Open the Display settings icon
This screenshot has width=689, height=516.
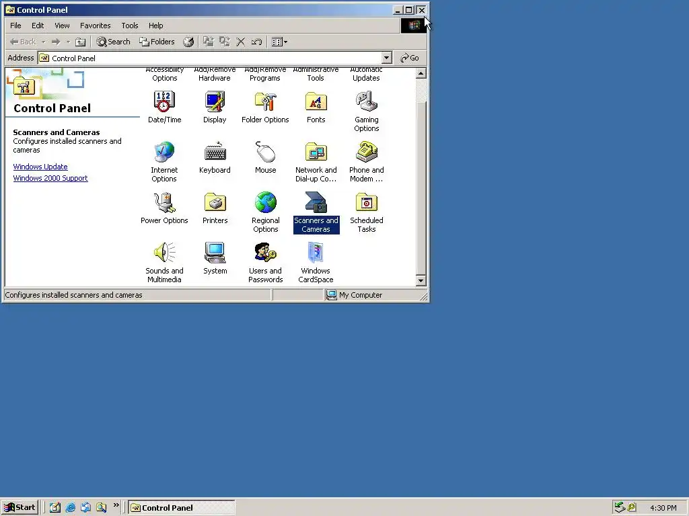tap(215, 102)
